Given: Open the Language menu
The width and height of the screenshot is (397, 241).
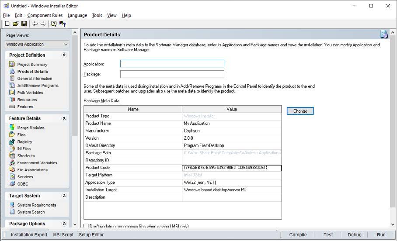Looking at the screenshot, I should pyautogui.click(x=77, y=15).
